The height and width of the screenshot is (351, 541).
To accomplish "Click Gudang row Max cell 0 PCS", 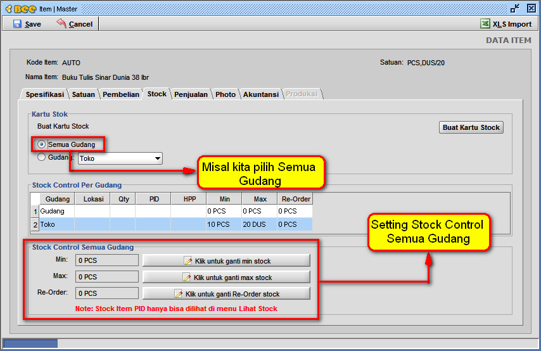I will tap(260, 211).
